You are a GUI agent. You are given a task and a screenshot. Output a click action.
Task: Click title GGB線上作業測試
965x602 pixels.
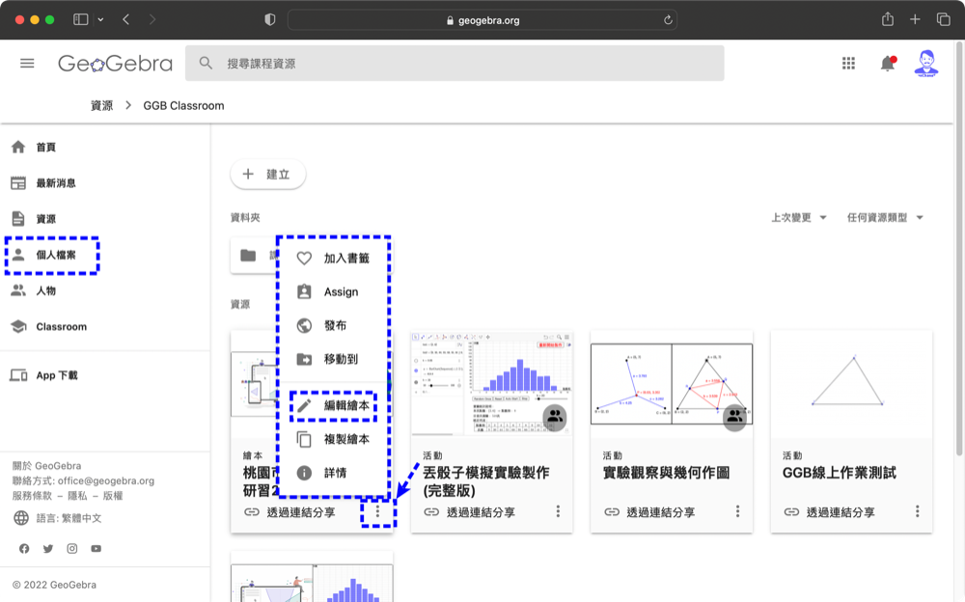840,473
